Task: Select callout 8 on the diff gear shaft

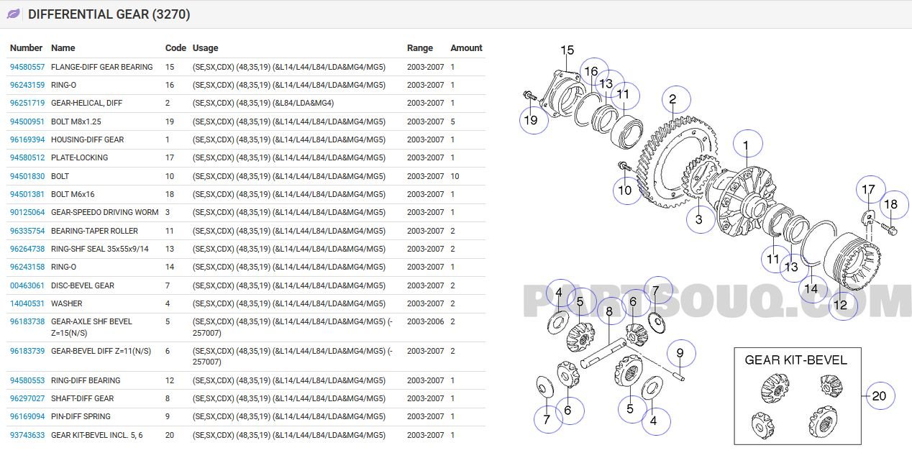Action: pyautogui.click(x=609, y=311)
